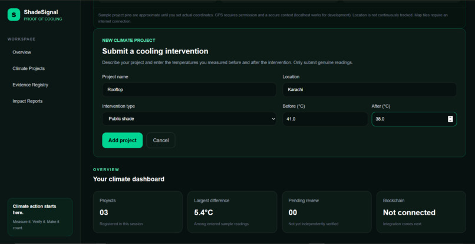Click the Projects 03 stat card

pyautogui.click(x=138, y=212)
